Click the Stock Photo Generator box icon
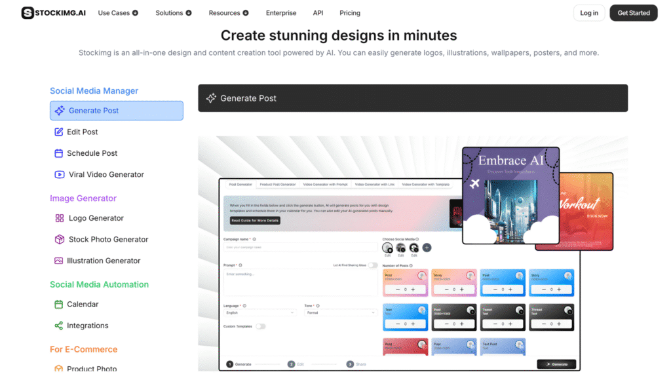The height and width of the screenshot is (374, 671). coord(60,240)
